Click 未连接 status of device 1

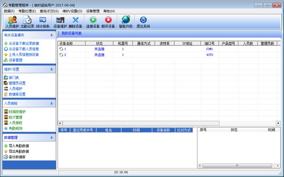tap(99, 49)
